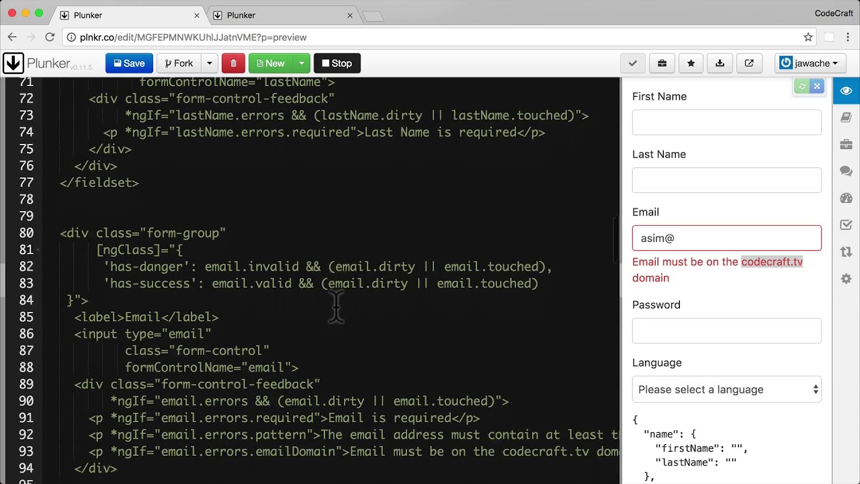This screenshot has width=860, height=484.
Task: Open the comments panel in the sidebar
Action: pyautogui.click(x=846, y=171)
